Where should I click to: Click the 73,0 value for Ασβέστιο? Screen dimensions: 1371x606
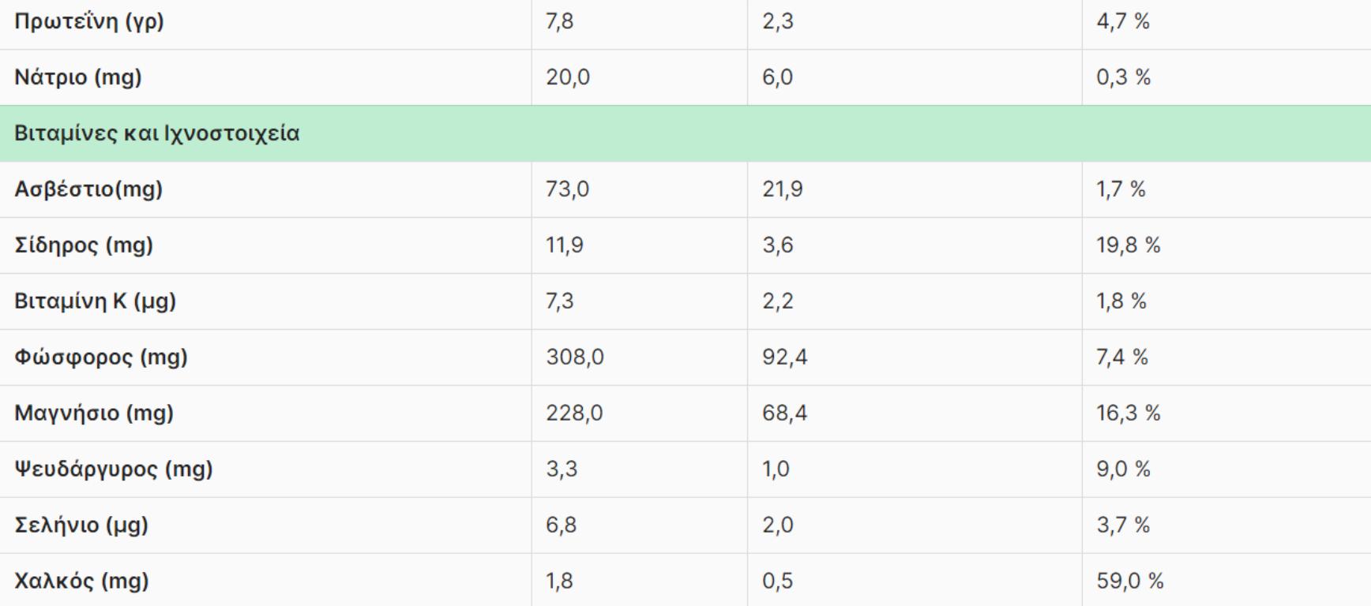568,189
